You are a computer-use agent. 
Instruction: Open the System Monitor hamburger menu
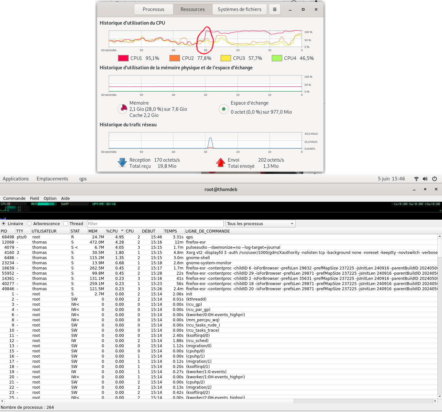click(274, 9)
